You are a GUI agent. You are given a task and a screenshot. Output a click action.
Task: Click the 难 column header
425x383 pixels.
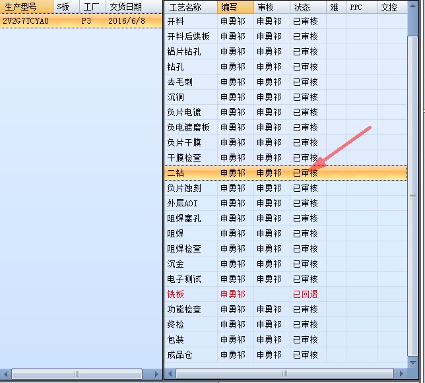(336, 7)
